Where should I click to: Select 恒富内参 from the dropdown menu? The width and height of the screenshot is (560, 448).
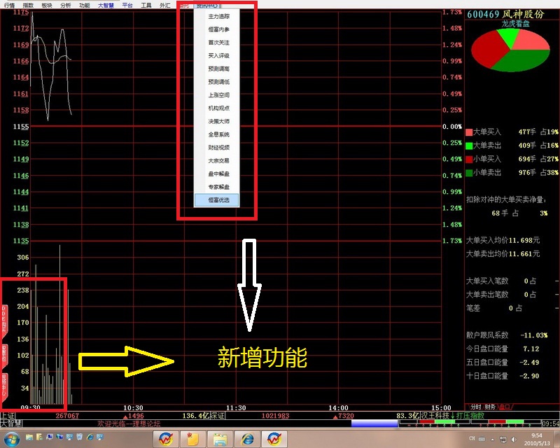pyautogui.click(x=217, y=29)
